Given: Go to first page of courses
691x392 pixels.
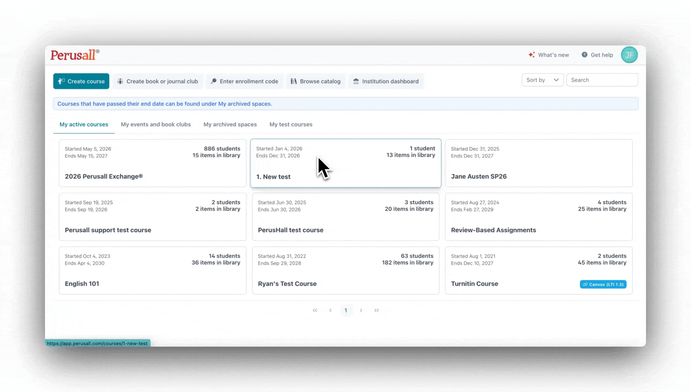Looking at the screenshot, I should tap(315, 310).
